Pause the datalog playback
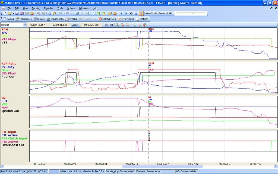Screen dimensions: 278x174 click(x=136, y=14)
